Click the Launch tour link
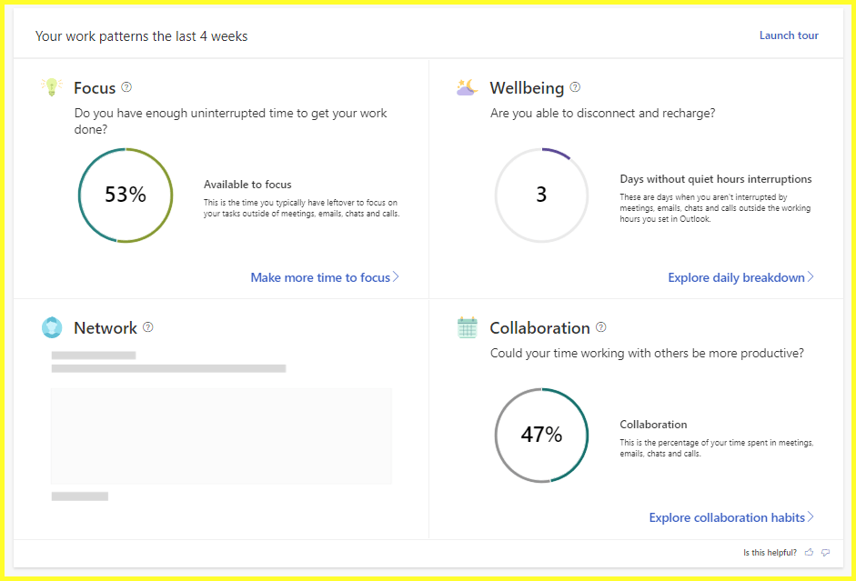 789,35
